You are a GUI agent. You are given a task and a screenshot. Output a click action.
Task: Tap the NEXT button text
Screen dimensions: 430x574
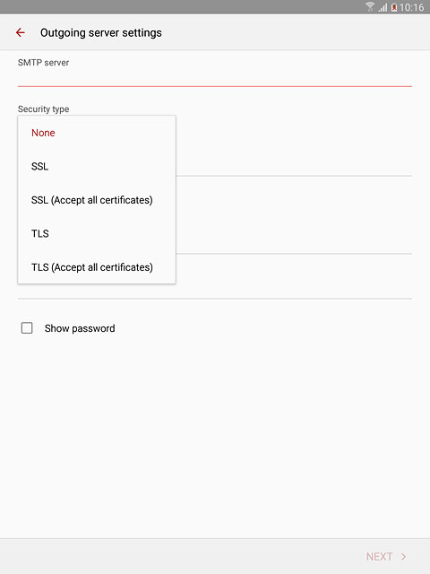tap(379, 557)
